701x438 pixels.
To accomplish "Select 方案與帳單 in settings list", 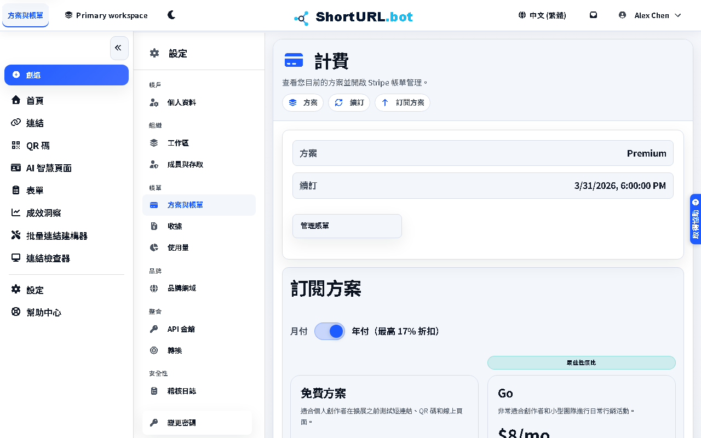I will 199,205.
